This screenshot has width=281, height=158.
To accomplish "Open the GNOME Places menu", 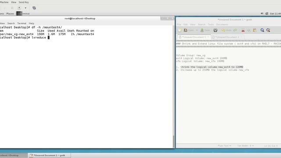I will (10, 14).
